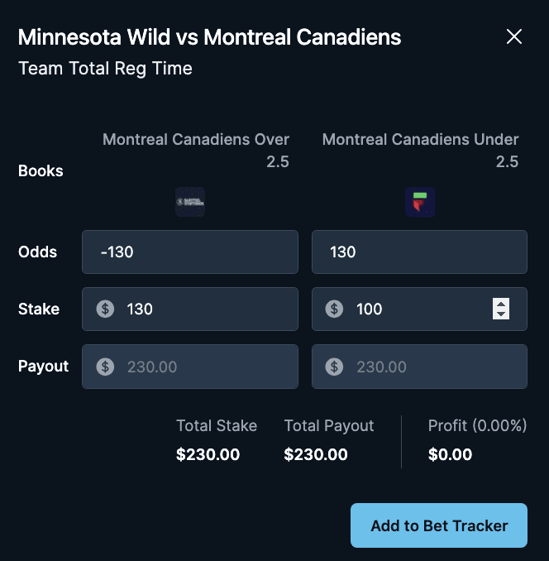549x561 pixels.
Task: Click the Montreal Canadiens Over 2.5 heading
Action: tap(196, 151)
